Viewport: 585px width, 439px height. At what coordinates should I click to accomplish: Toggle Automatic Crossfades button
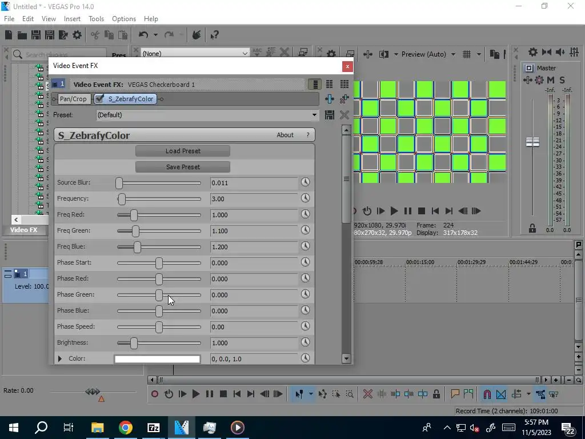tap(501, 394)
